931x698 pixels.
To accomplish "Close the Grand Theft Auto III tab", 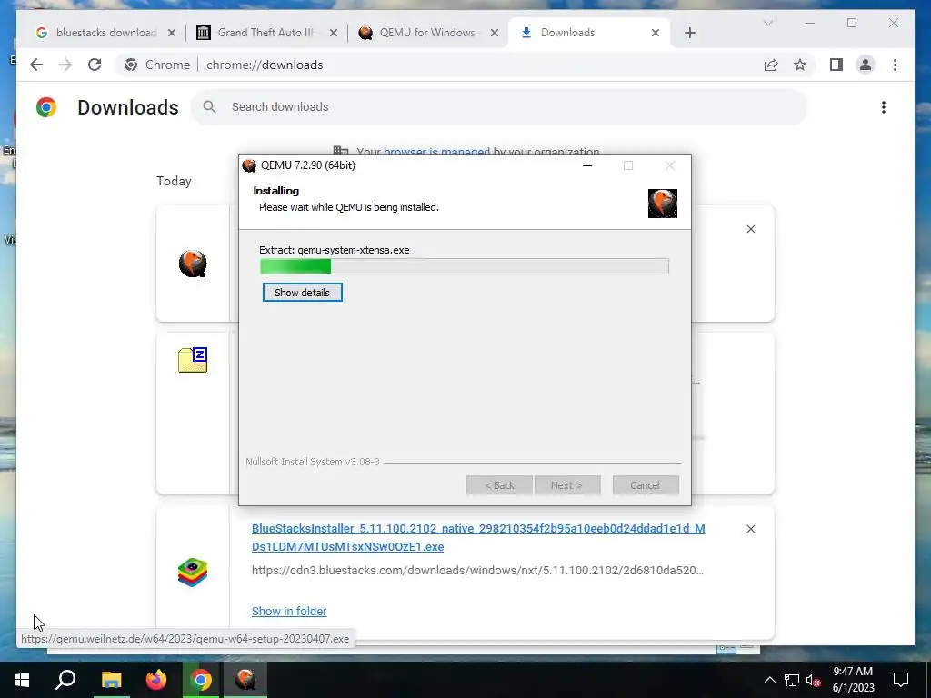I will [334, 33].
